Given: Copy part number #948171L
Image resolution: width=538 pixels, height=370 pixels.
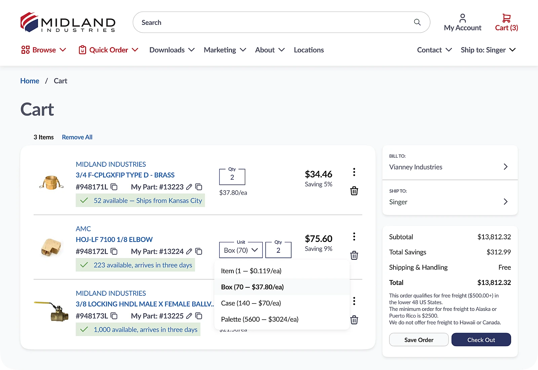Looking at the screenshot, I should coord(114,187).
